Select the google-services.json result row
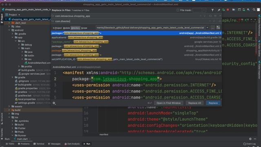The width and height of the screenshot is (261, 147). (x=136, y=42)
